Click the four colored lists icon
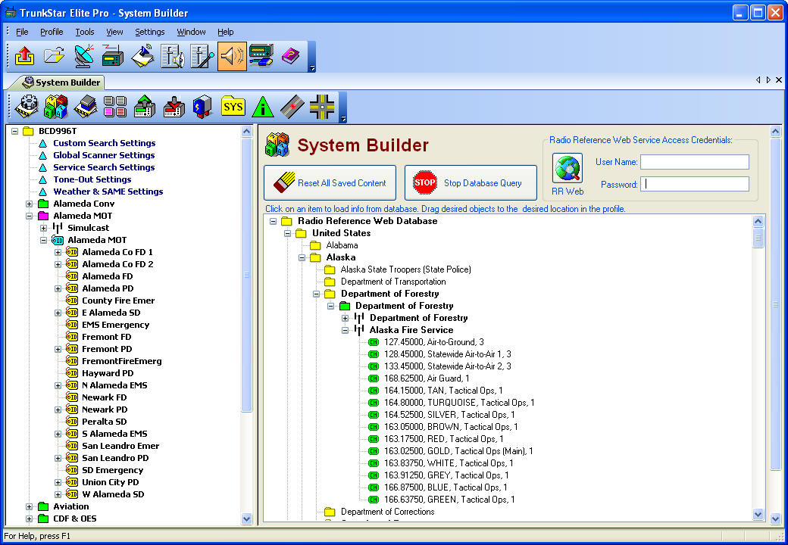788x545 pixels. (115, 107)
